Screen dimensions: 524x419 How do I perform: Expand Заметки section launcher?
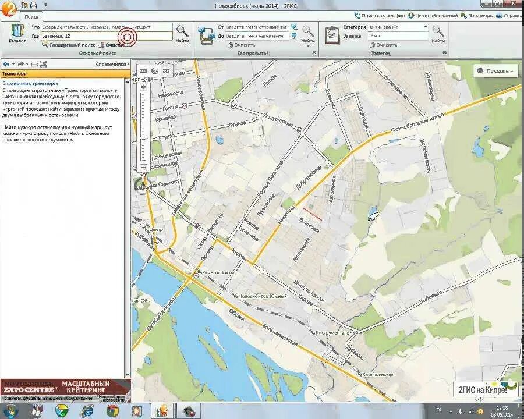tap(444, 53)
